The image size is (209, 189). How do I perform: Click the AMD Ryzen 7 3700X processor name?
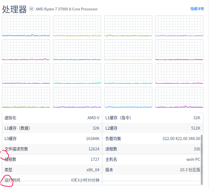(67, 9)
